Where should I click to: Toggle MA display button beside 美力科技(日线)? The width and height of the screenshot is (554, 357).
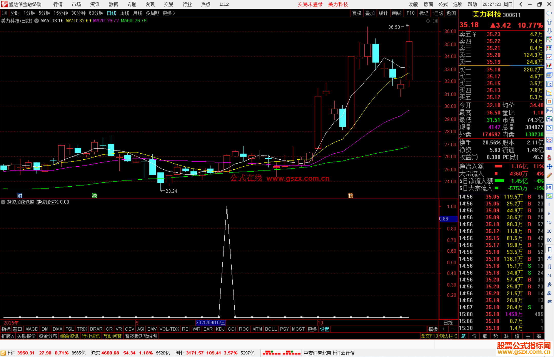(37, 21)
